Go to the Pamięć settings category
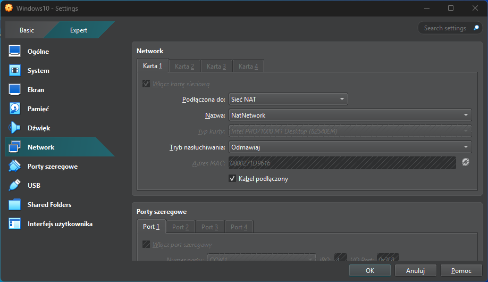 pos(59,109)
